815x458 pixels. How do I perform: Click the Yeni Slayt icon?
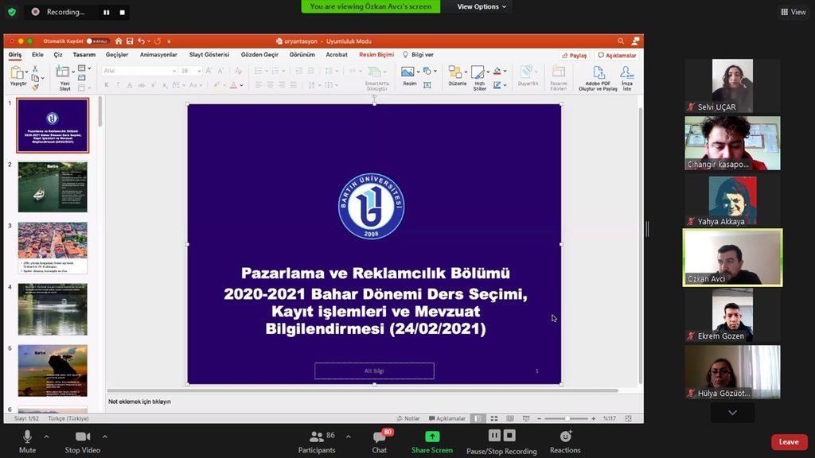tap(65, 73)
